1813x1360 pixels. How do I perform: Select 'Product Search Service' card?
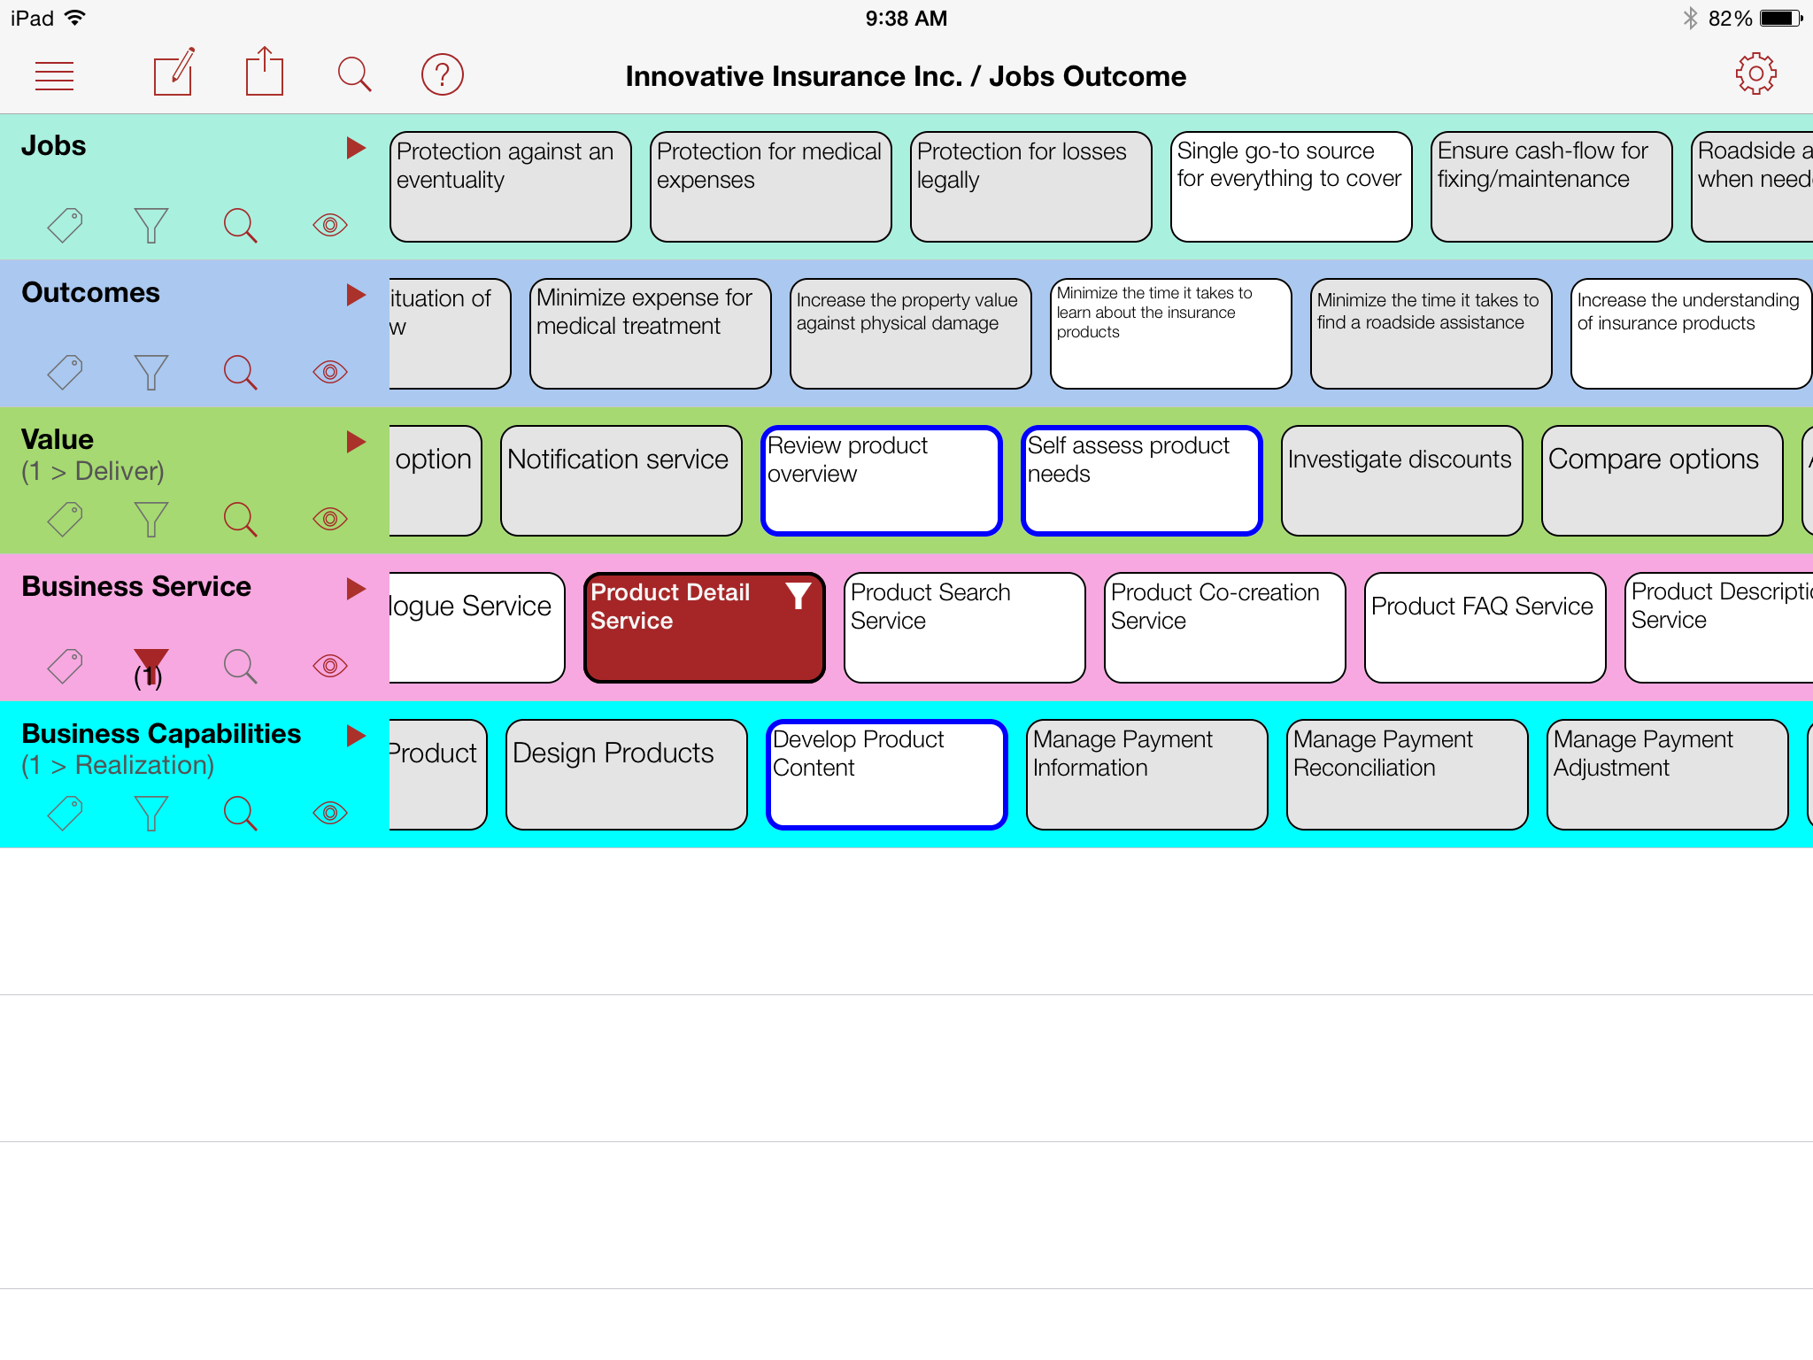[x=965, y=628]
